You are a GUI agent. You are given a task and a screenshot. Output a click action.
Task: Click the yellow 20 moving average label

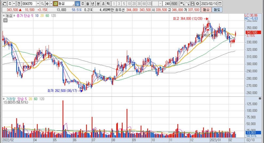[x=42, y=16]
